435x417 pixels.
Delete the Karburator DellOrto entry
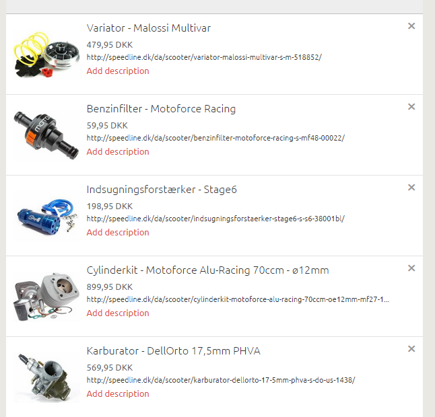[x=411, y=348]
